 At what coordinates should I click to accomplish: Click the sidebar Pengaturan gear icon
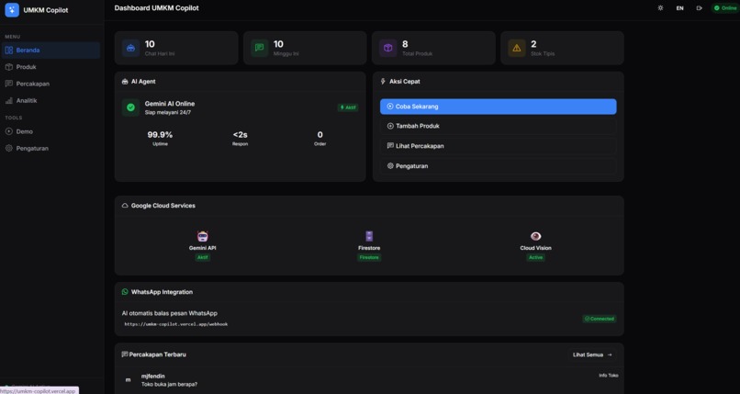[x=9, y=148]
